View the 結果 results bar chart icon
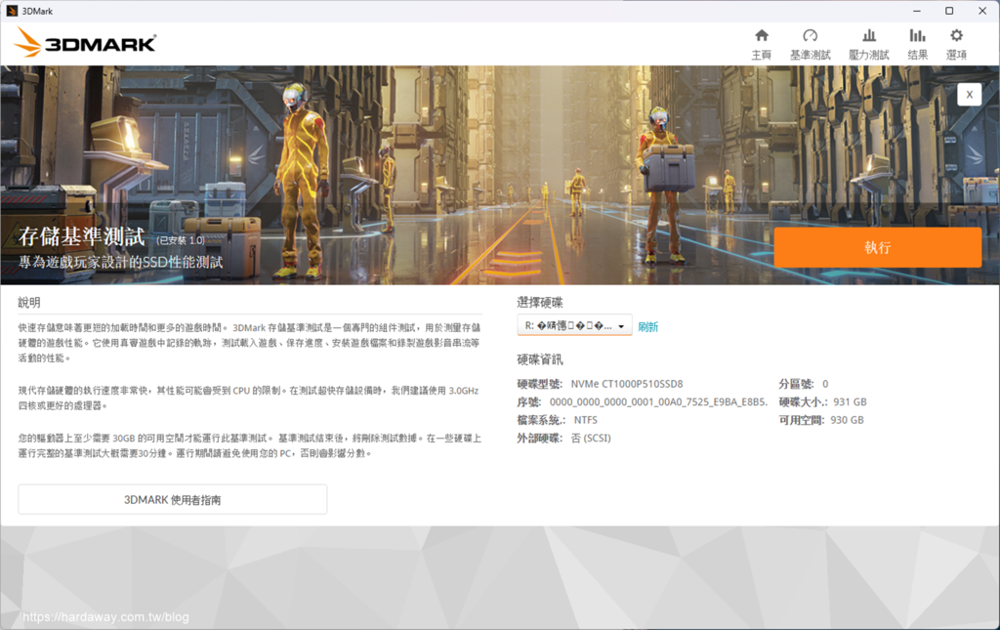 [917, 36]
